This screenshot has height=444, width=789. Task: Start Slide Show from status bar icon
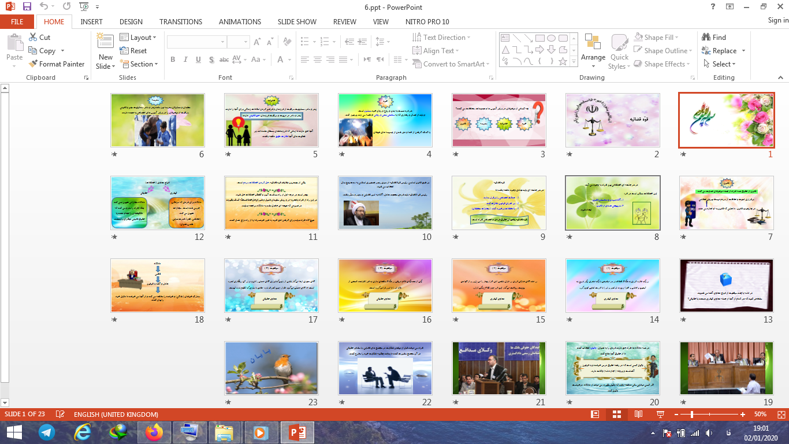660,415
